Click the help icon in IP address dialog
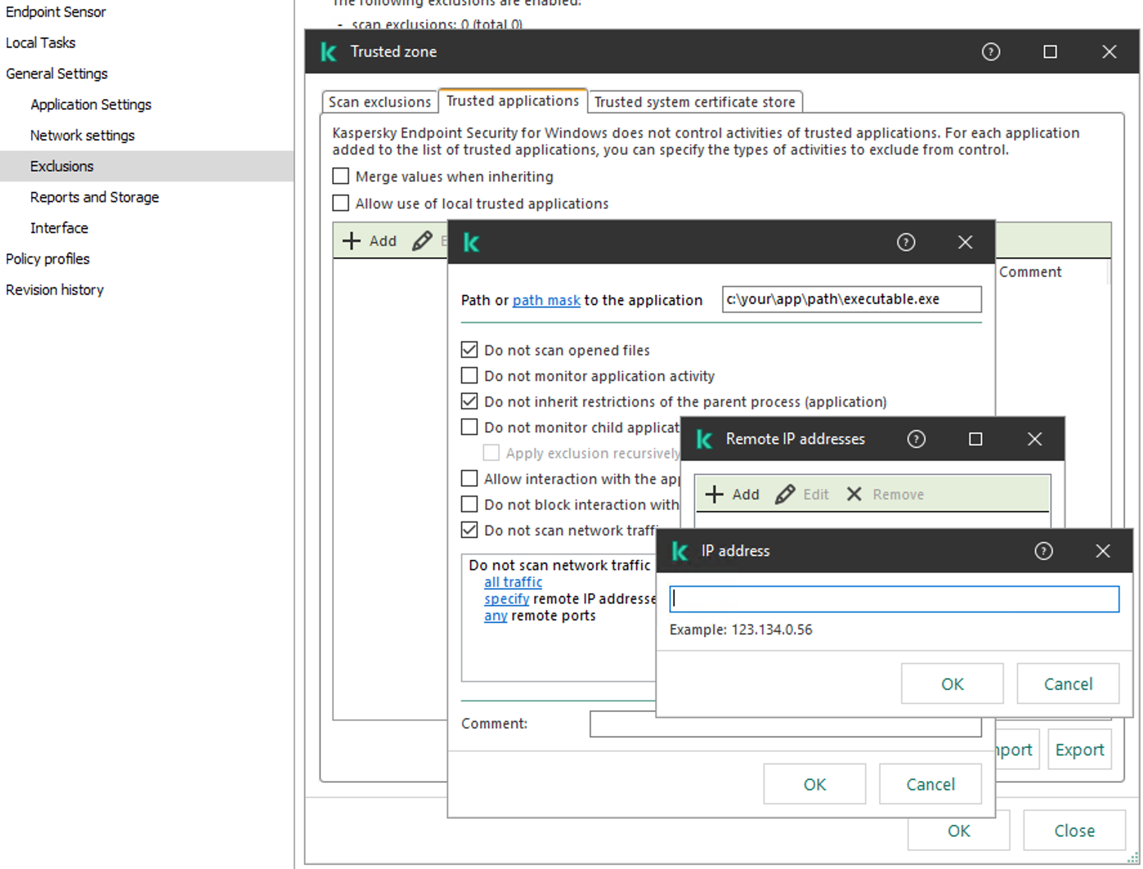 click(x=1043, y=551)
